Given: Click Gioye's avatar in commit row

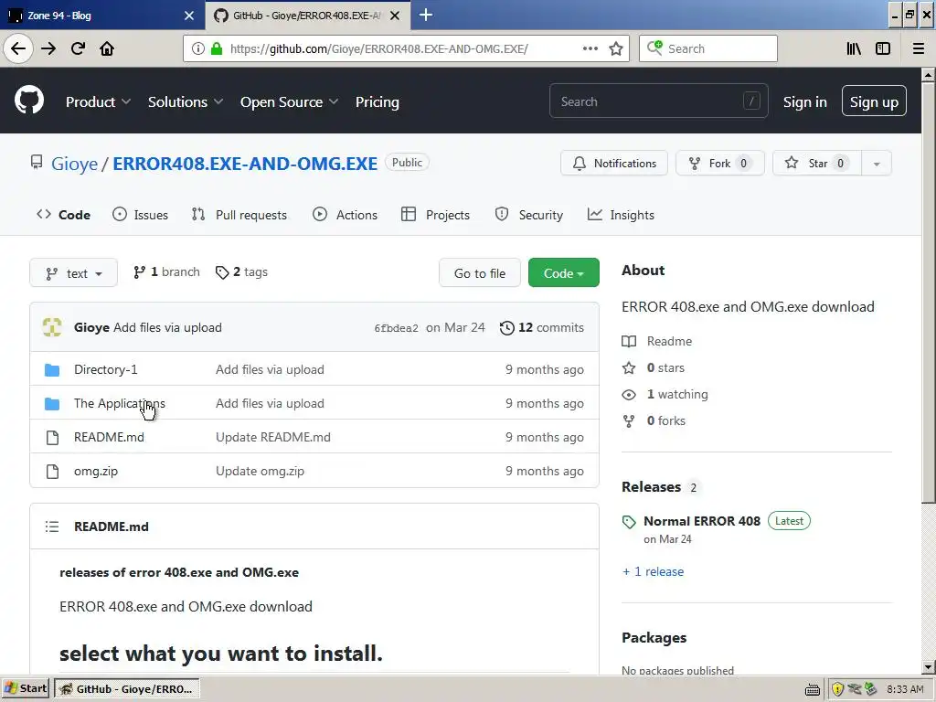Looking at the screenshot, I should (52, 327).
